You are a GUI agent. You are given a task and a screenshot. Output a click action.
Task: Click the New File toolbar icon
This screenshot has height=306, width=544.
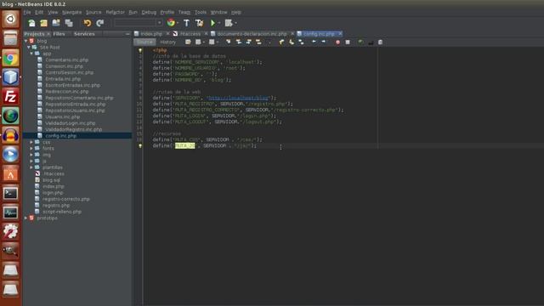pyautogui.click(x=31, y=23)
